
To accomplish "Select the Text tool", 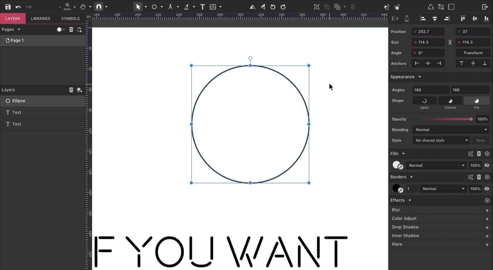I will [202, 7].
